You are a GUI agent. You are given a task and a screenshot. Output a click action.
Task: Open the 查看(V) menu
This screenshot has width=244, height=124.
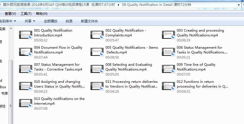[10, 14]
